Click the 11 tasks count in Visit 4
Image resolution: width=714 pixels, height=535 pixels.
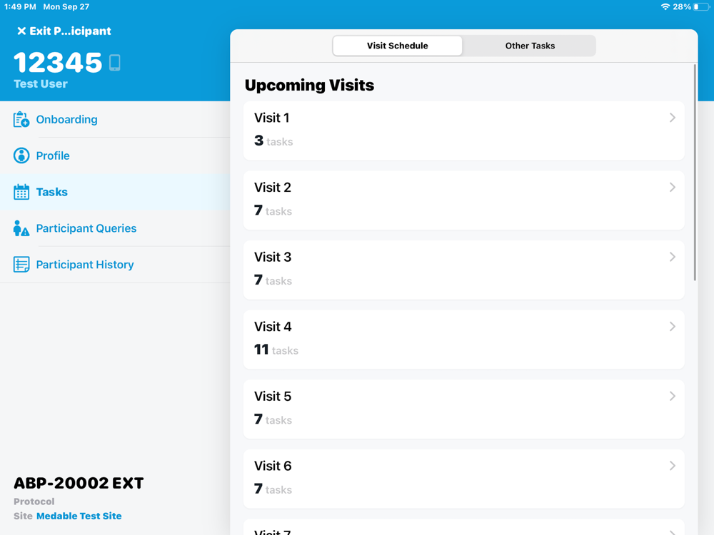[x=276, y=350]
